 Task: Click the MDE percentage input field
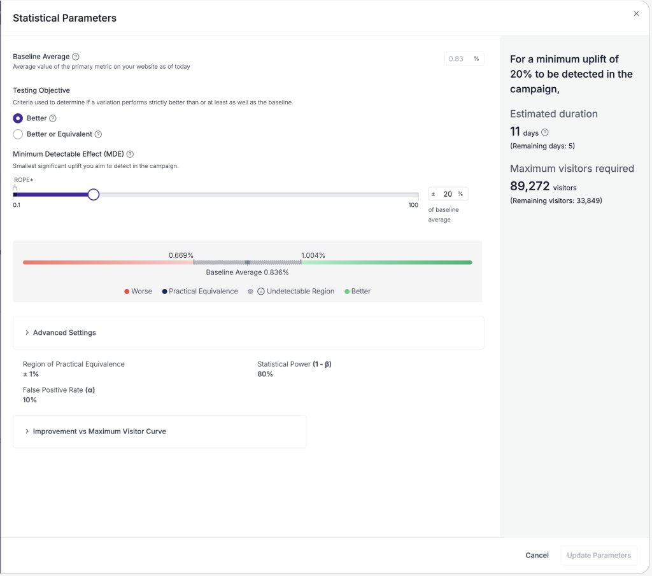448,194
